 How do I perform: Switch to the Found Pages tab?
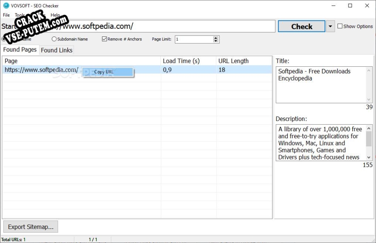click(20, 50)
